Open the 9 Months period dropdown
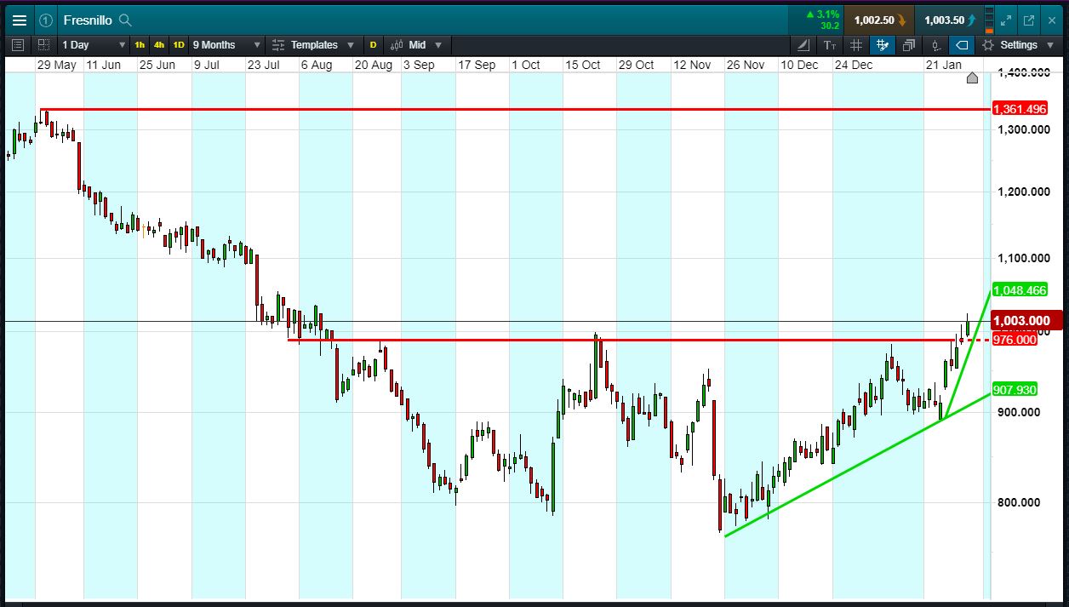The width and height of the screenshot is (1069, 607). (x=226, y=45)
